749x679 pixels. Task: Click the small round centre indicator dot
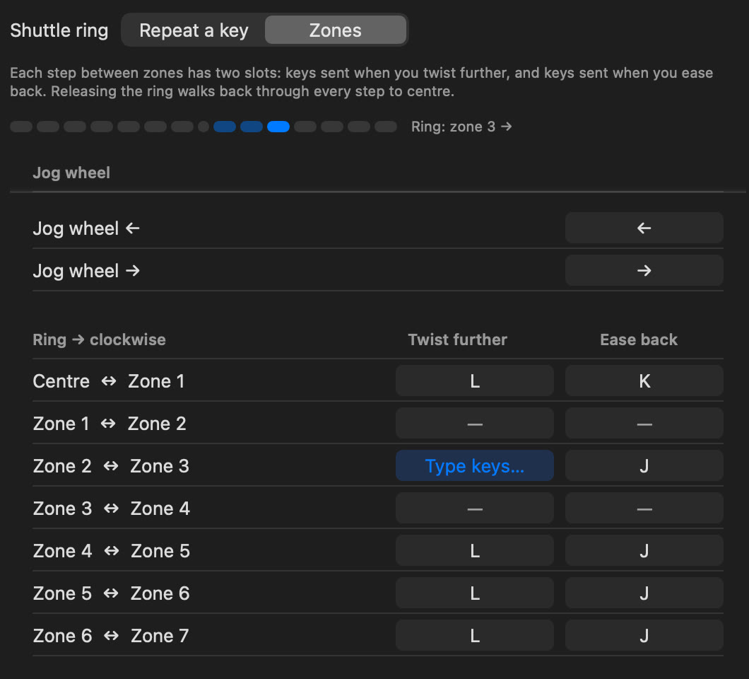click(x=204, y=127)
